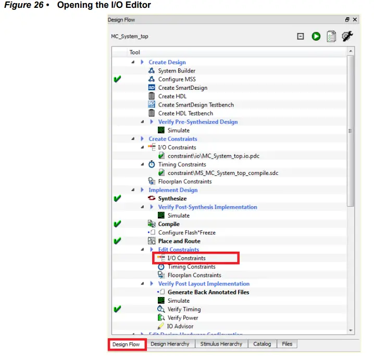The height and width of the screenshot is (356, 374).
Task: Select constraint\io\MC_System_top.io.pdc file row
Action: (214, 156)
